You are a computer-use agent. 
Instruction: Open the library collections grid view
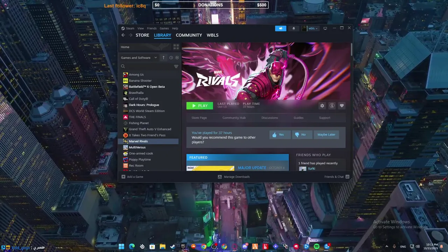pyautogui.click(x=176, y=47)
